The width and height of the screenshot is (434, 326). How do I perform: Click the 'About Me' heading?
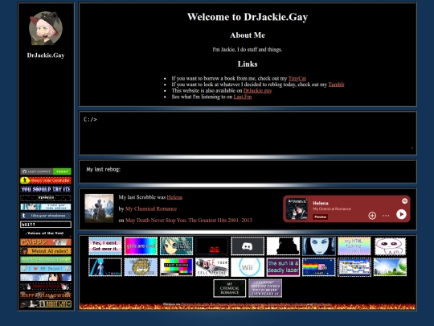[x=248, y=35]
